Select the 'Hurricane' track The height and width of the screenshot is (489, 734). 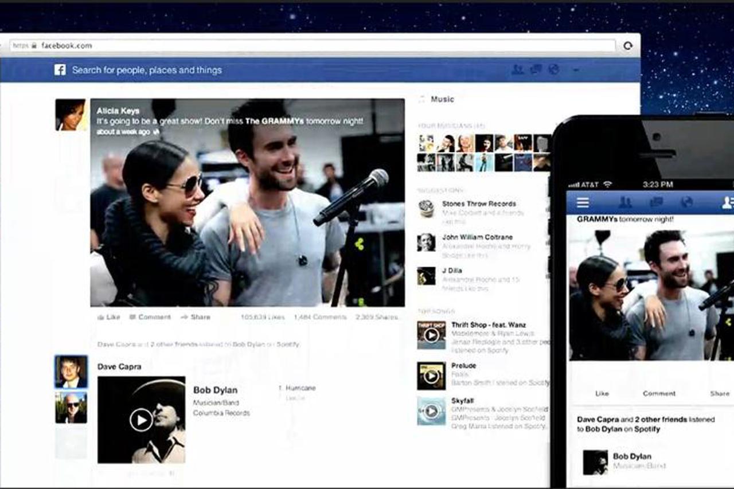click(300, 388)
